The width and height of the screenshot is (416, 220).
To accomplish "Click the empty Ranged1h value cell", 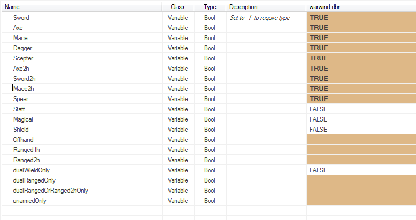I will pyautogui.click(x=361, y=150).
